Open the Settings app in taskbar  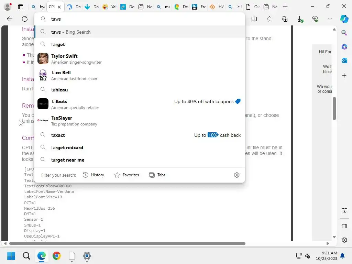87,256
